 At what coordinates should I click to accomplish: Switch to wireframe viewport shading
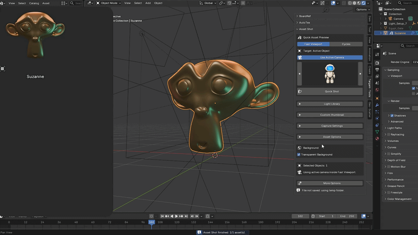[350, 3]
